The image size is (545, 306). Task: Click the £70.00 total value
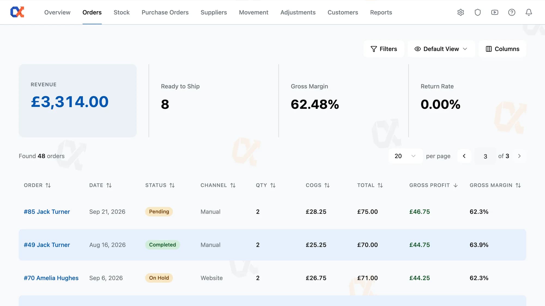pos(368,245)
